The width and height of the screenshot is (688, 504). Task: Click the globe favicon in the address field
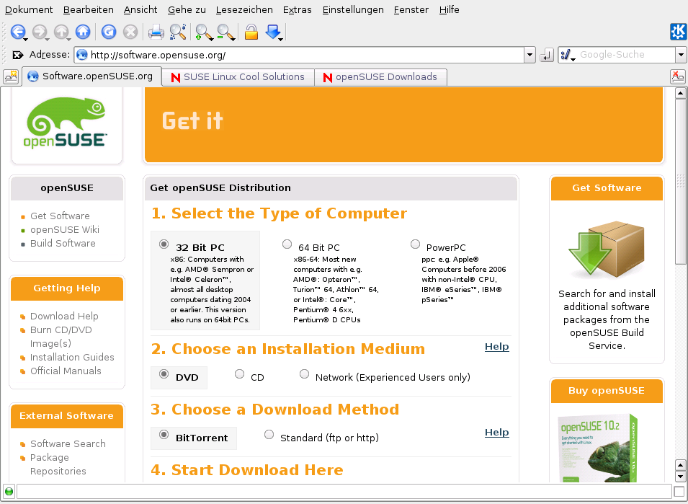tap(82, 55)
